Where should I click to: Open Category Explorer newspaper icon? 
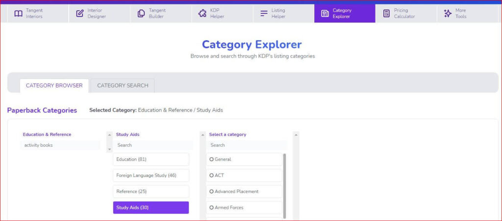pyautogui.click(x=325, y=13)
